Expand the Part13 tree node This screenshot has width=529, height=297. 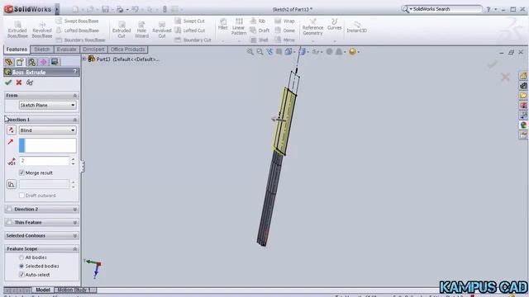point(84,59)
